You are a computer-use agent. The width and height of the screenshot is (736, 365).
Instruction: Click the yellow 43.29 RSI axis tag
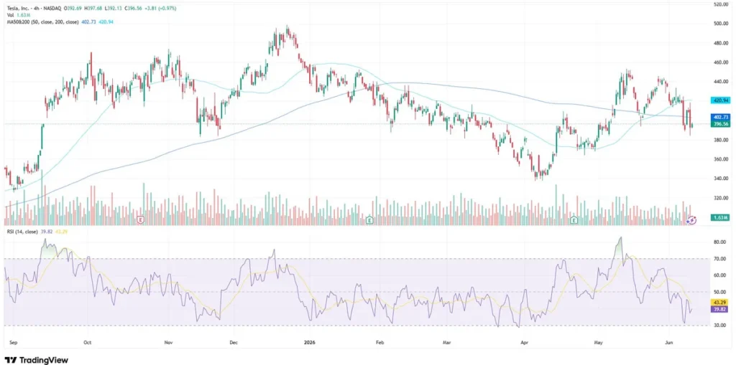[x=720, y=303]
